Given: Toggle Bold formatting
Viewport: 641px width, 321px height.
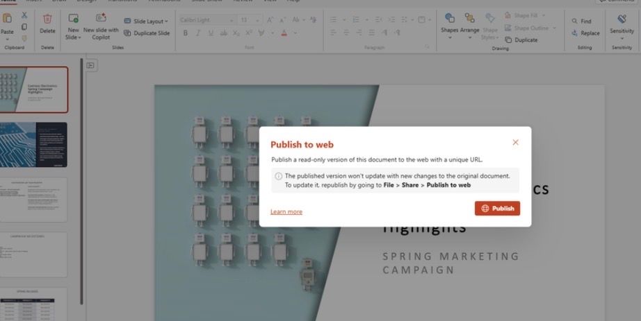Looking at the screenshot, I should tap(186, 33).
